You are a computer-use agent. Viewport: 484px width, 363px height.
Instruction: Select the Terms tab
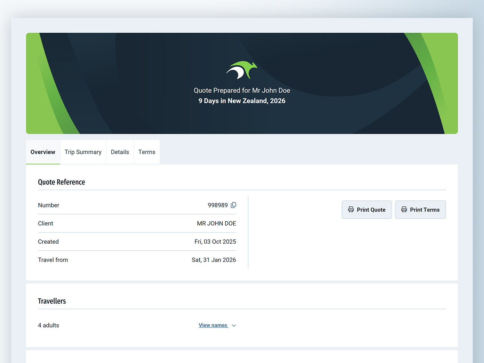click(x=147, y=152)
